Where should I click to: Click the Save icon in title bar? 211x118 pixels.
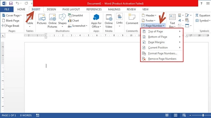point(11,3)
